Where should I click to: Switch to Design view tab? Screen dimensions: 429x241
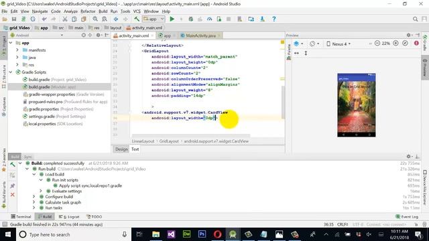point(121,149)
